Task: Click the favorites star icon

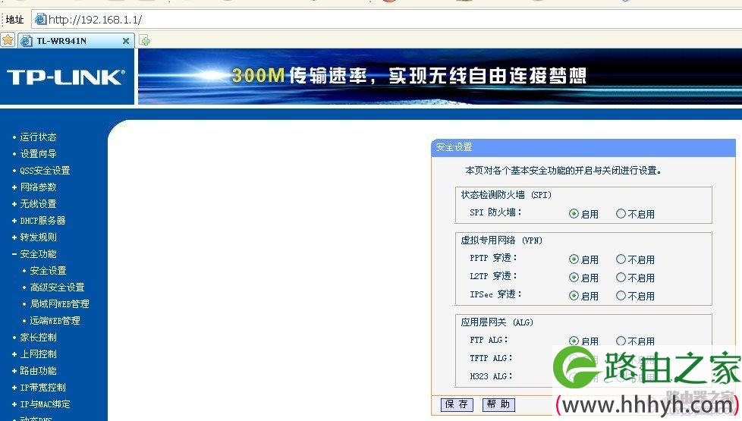Action: (x=8, y=41)
